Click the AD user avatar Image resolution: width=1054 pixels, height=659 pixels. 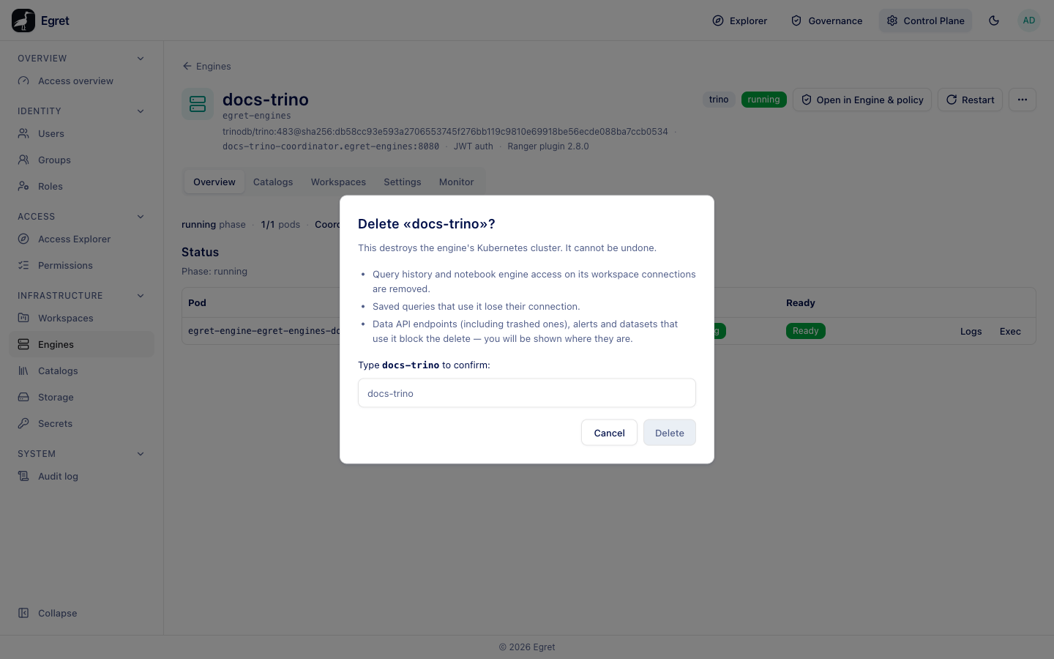[x=1029, y=21]
